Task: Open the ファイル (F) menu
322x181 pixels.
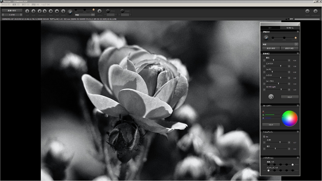Action: point(6,4)
